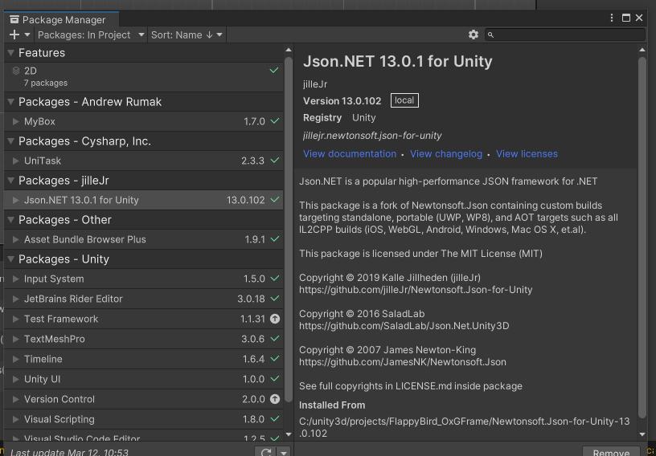Screen dimensions: 656x456
Task: Select the 2D feature row
Action: pos(143,77)
